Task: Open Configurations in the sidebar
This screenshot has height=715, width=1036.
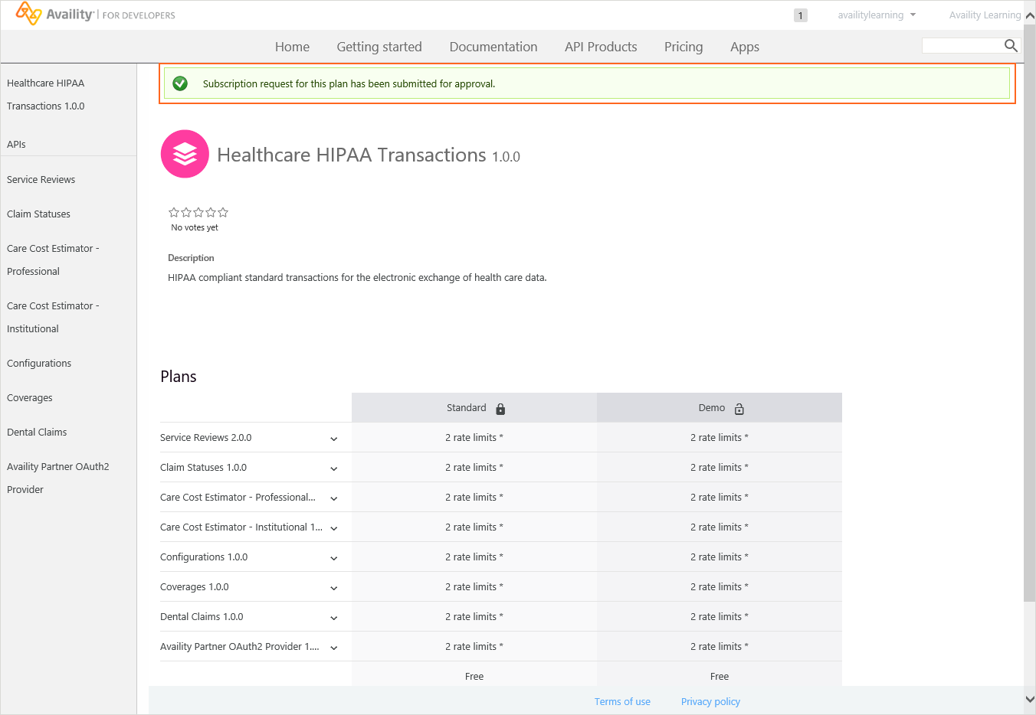Action: (39, 363)
